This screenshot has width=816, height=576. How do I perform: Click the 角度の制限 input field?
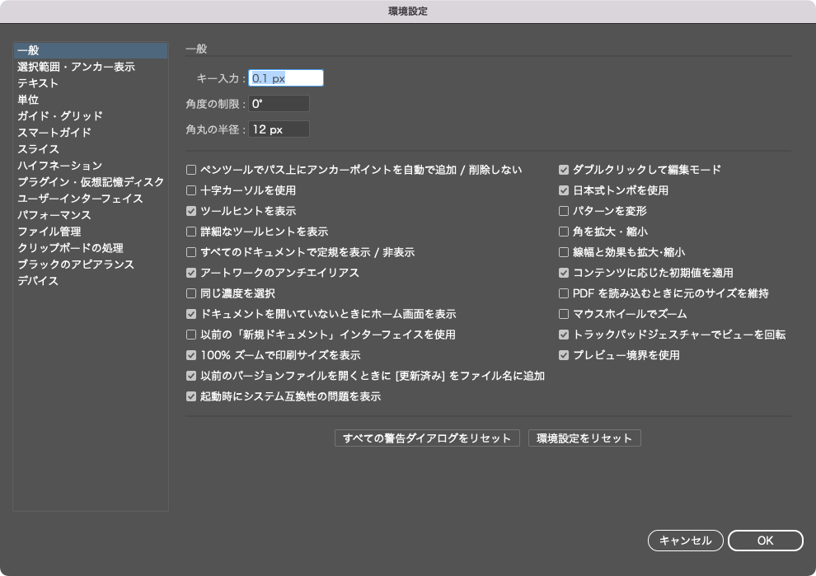pos(279,104)
